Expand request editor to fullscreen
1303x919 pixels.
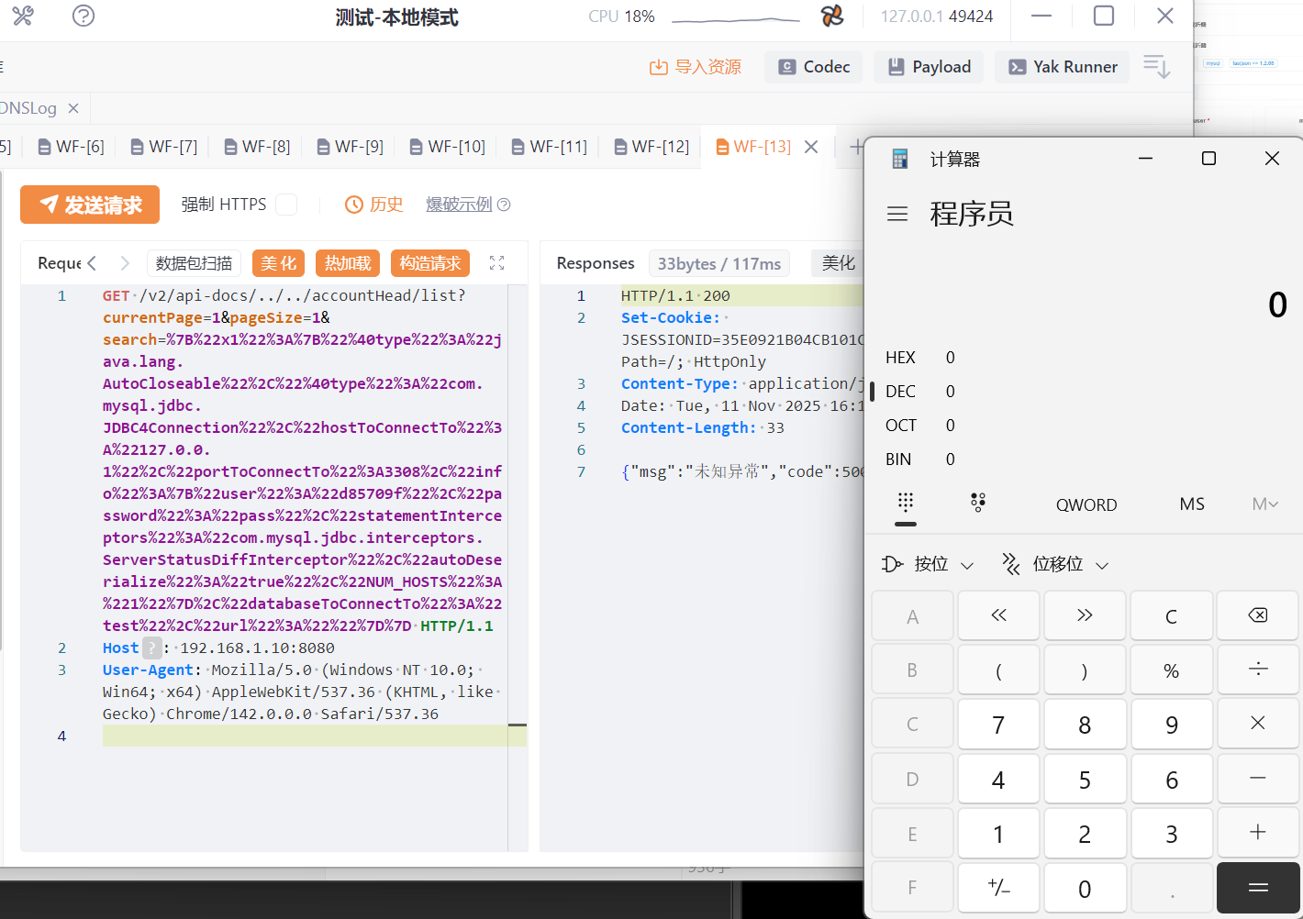click(497, 263)
